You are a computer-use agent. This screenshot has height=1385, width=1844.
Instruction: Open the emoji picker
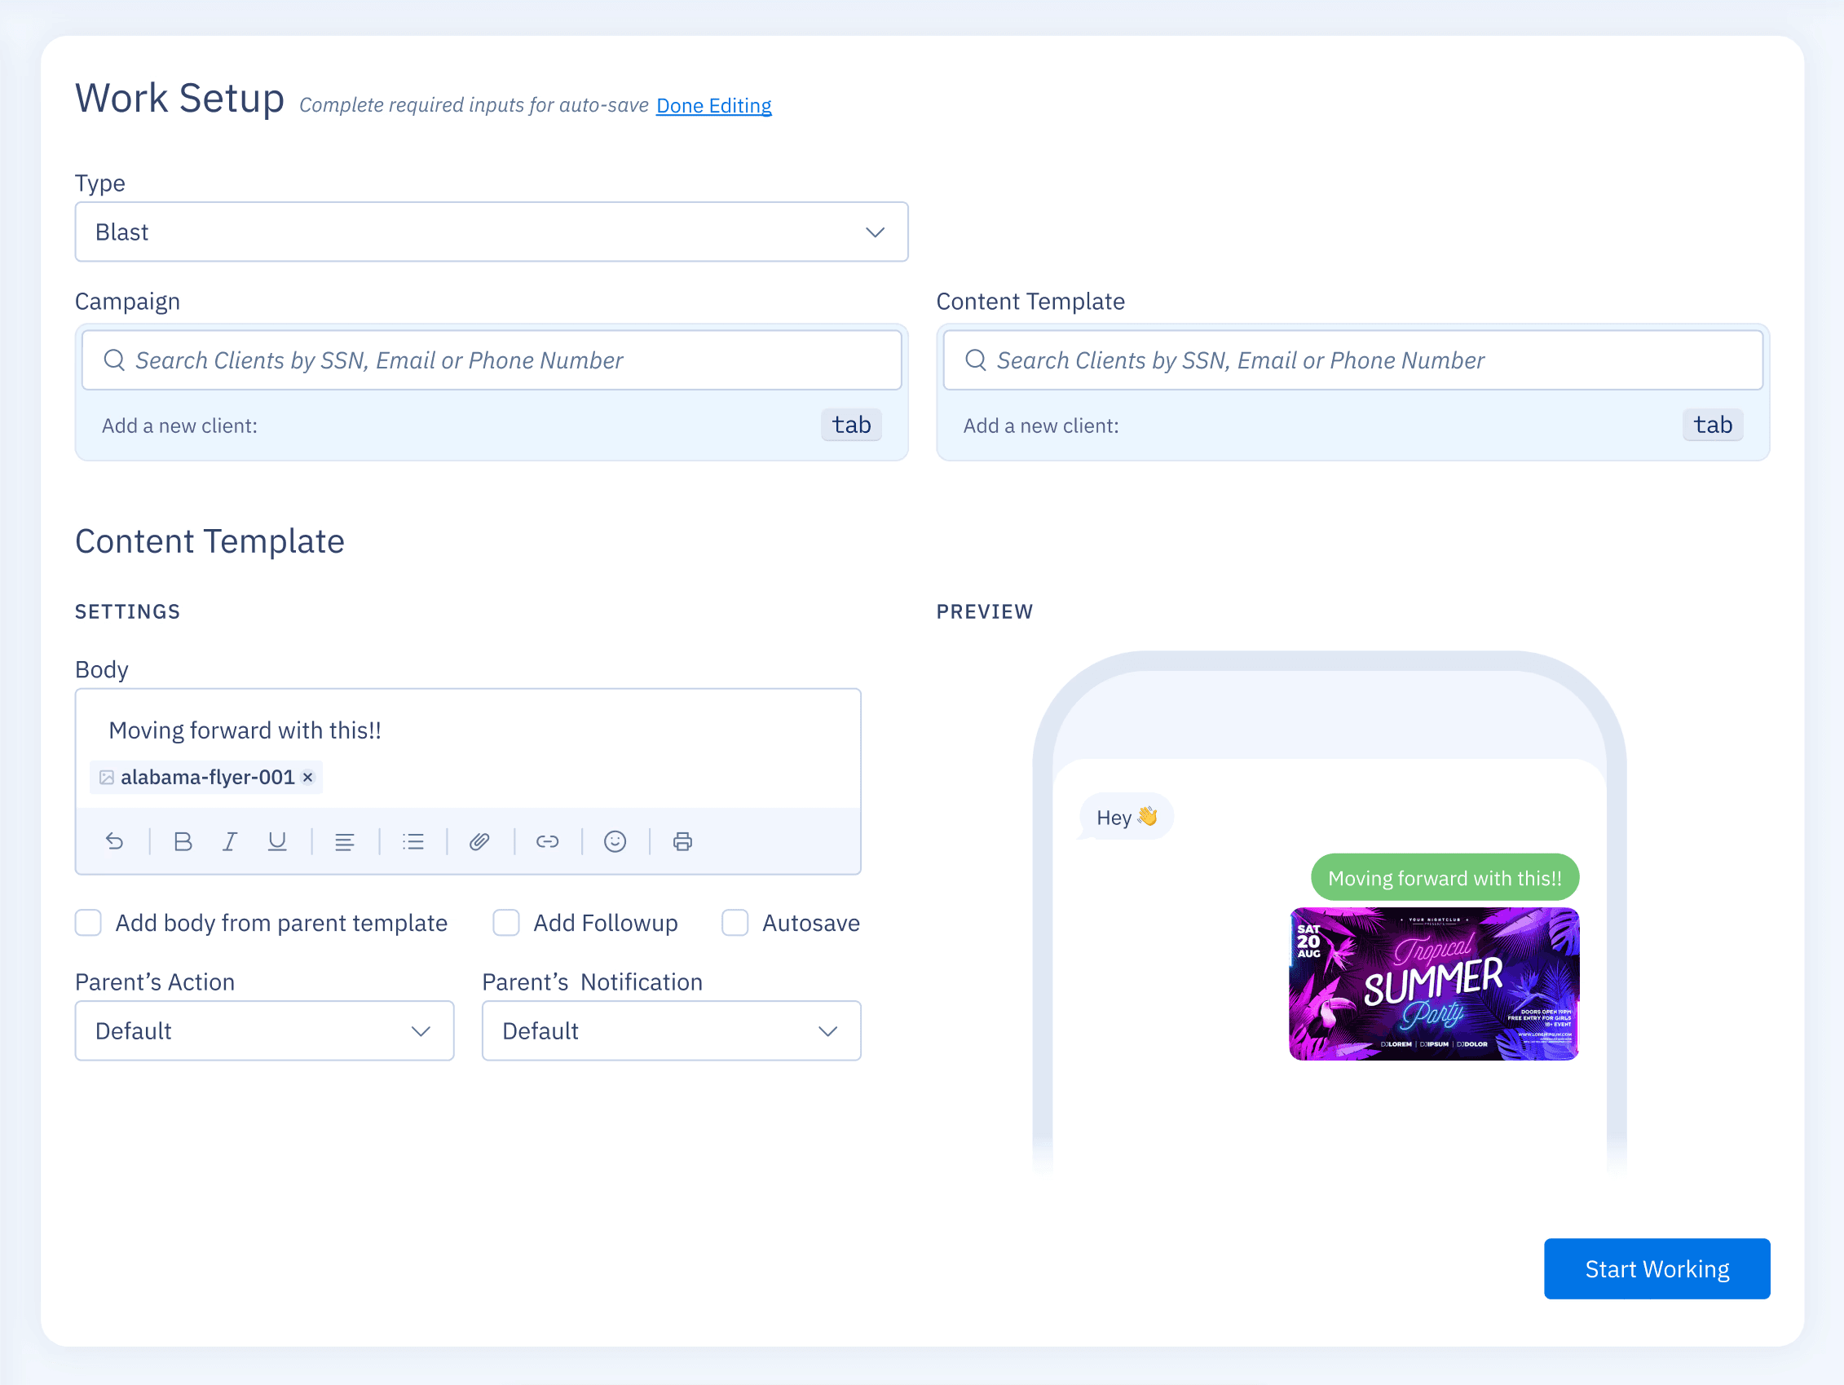tap(615, 841)
